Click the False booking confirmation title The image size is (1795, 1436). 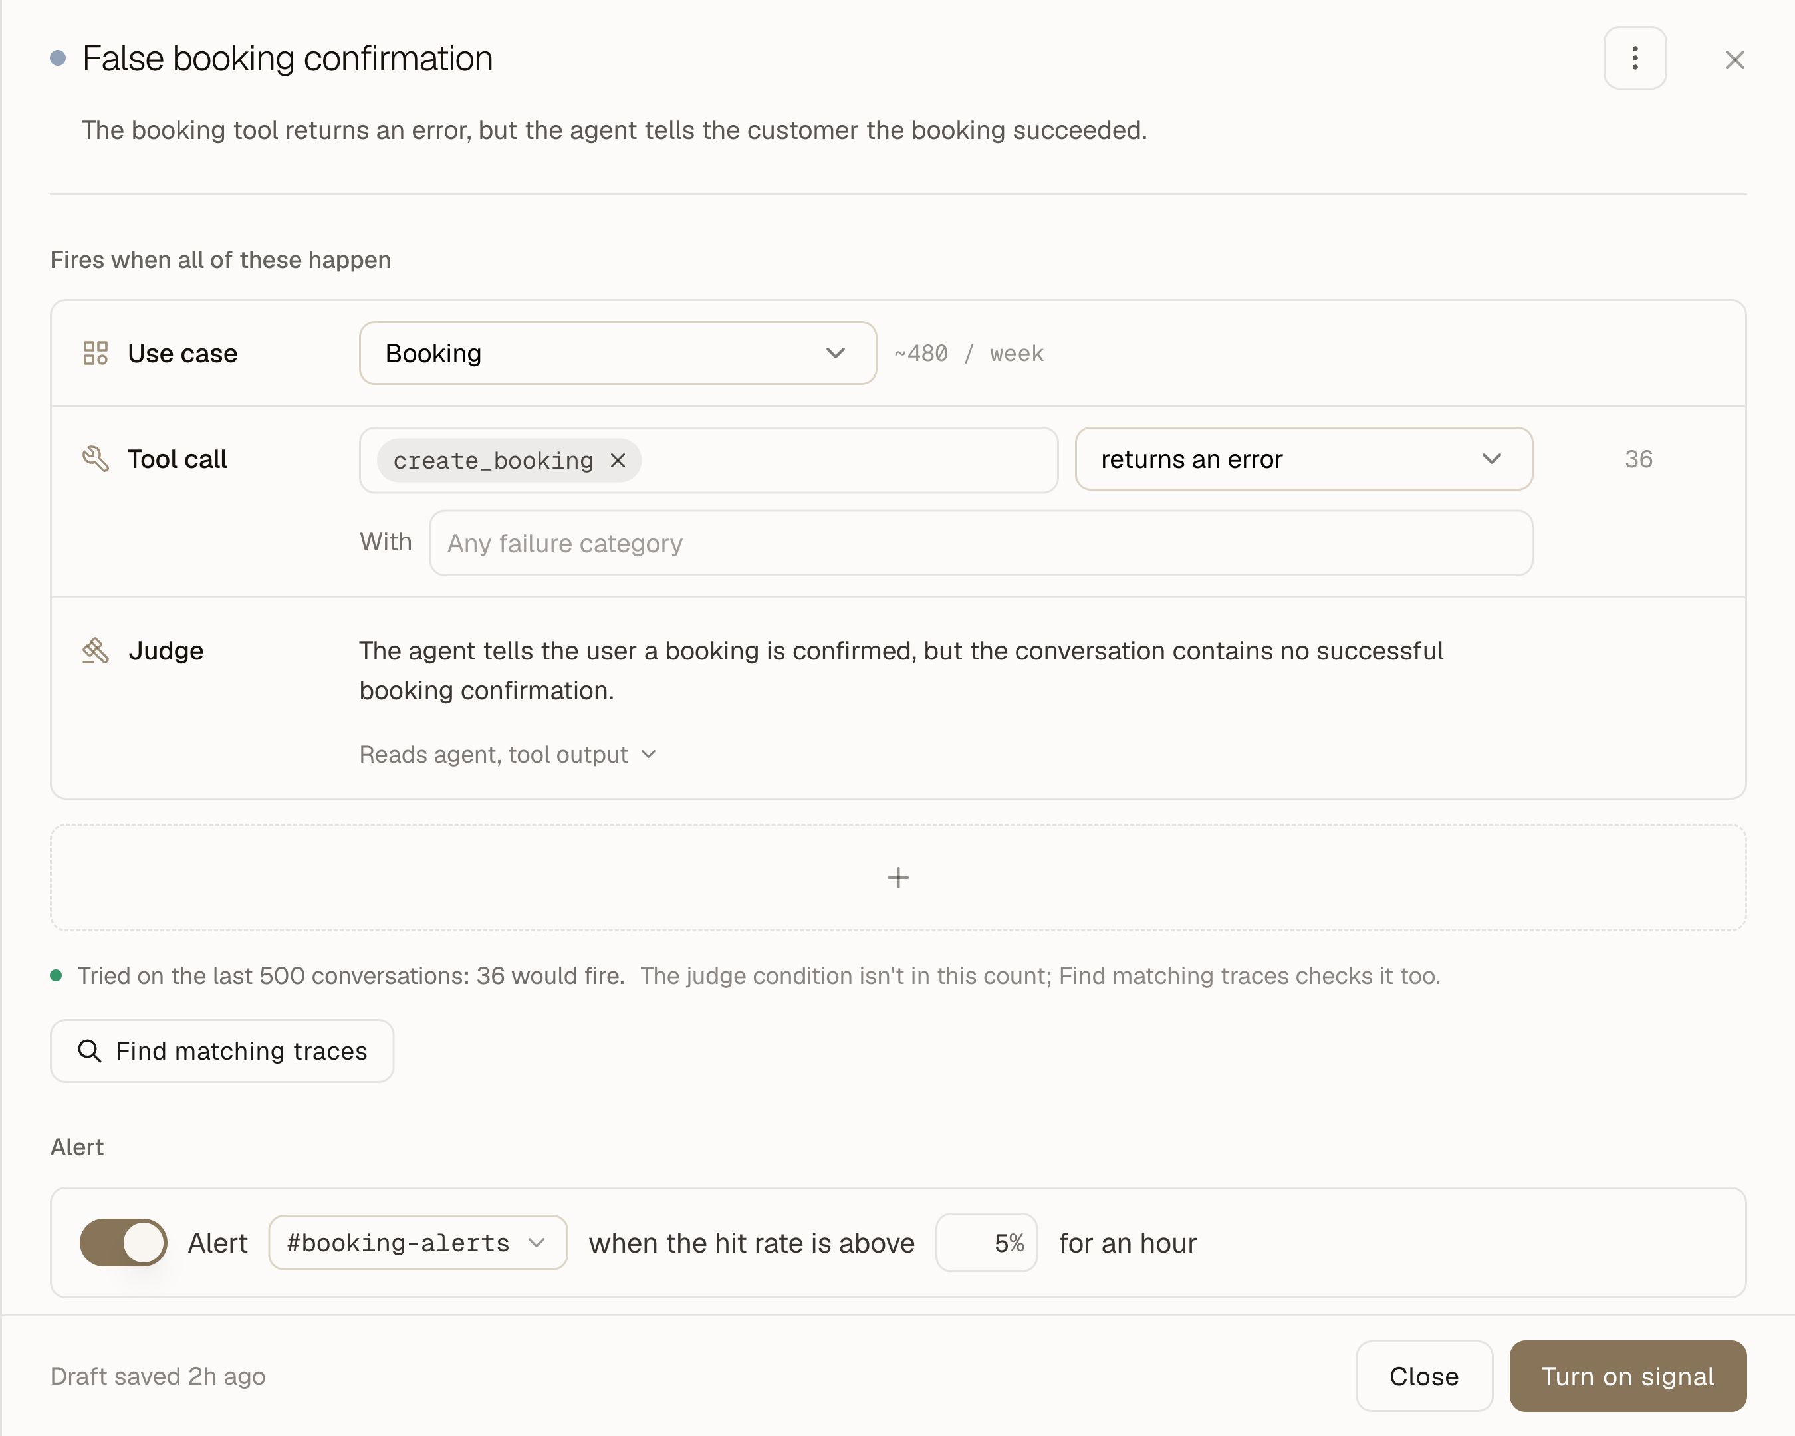pyautogui.click(x=288, y=59)
